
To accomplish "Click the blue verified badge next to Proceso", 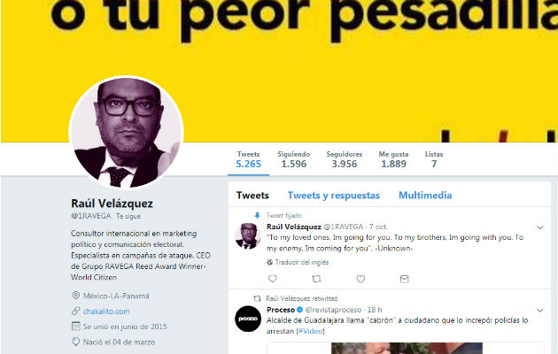I will (299, 310).
